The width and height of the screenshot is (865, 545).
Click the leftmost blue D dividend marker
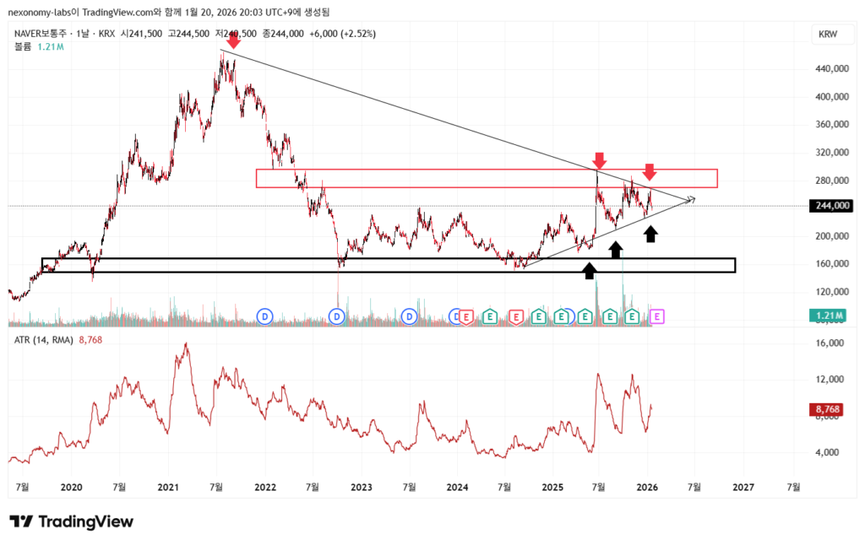pos(265,316)
